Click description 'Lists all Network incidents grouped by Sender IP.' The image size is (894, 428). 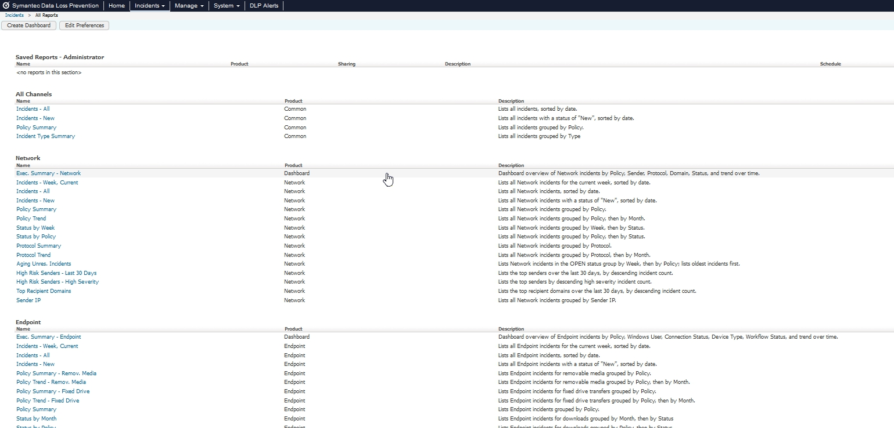tap(557, 300)
